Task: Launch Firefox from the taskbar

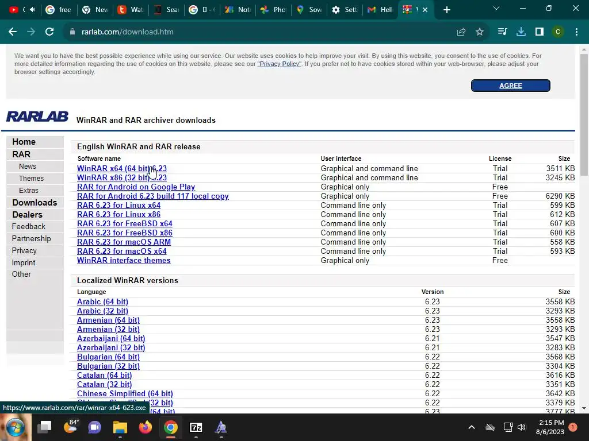Action: click(146, 427)
